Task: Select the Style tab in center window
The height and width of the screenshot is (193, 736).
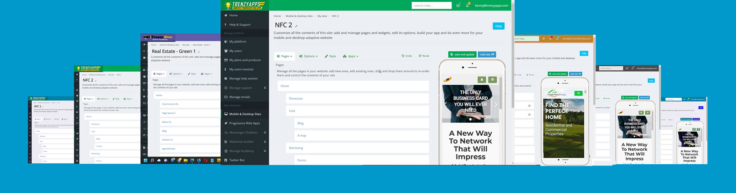Action: coord(331,56)
